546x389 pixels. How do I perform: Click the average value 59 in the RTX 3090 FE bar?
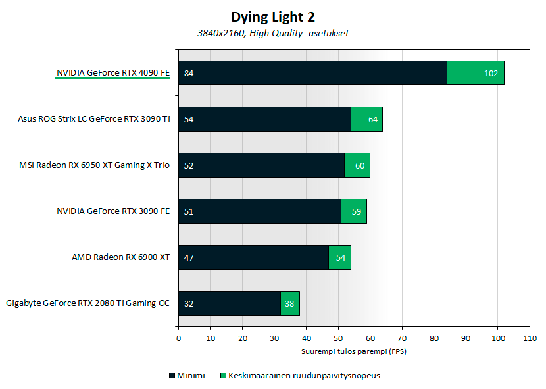point(357,211)
